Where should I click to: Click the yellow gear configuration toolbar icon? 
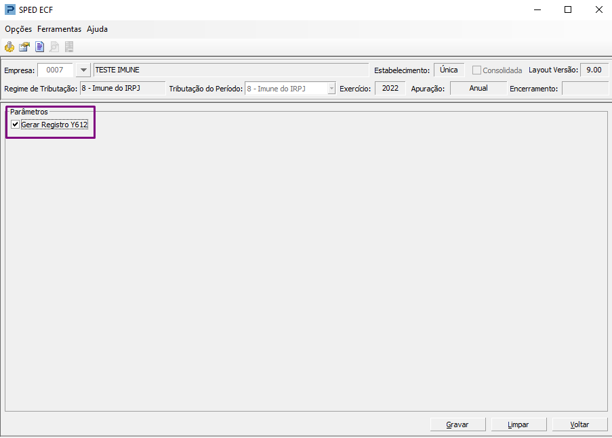[9, 47]
